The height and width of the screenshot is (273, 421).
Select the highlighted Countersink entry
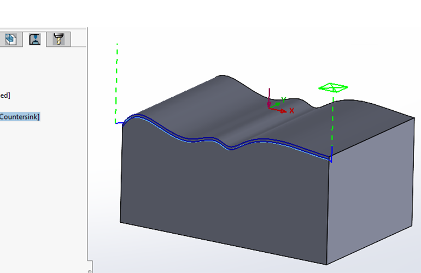point(20,117)
